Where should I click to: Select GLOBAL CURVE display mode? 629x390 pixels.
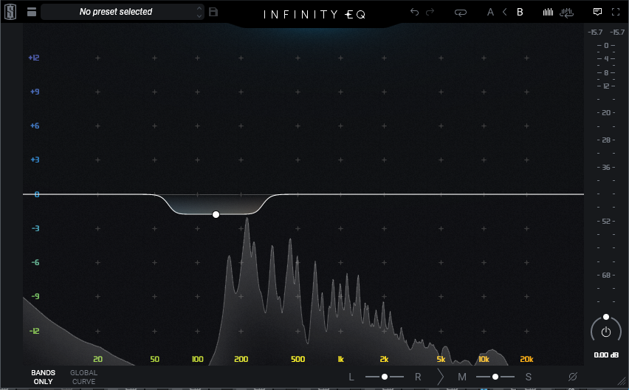click(84, 377)
